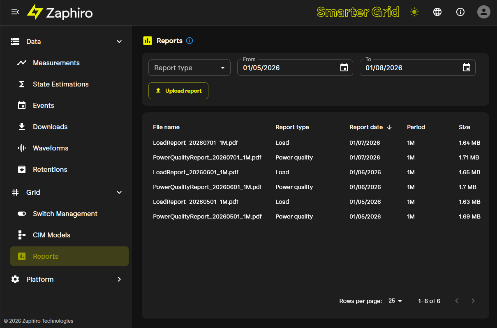
Task: Collapse the Grid section chevron
Action: point(119,192)
